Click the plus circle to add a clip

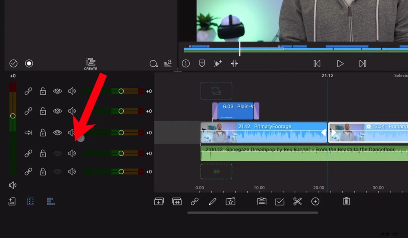(315, 201)
